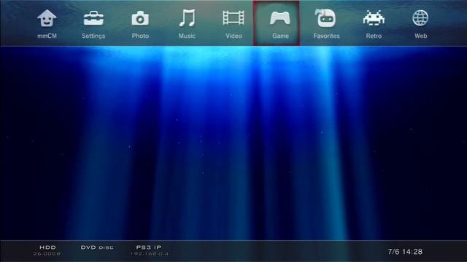467x262 pixels.
Task: Click the HDD free space status
Action: click(x=47, y=250)
